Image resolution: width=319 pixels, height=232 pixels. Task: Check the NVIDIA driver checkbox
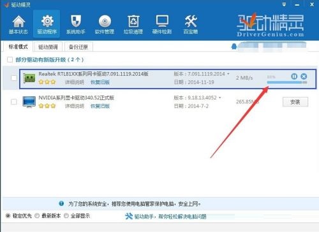14,102
